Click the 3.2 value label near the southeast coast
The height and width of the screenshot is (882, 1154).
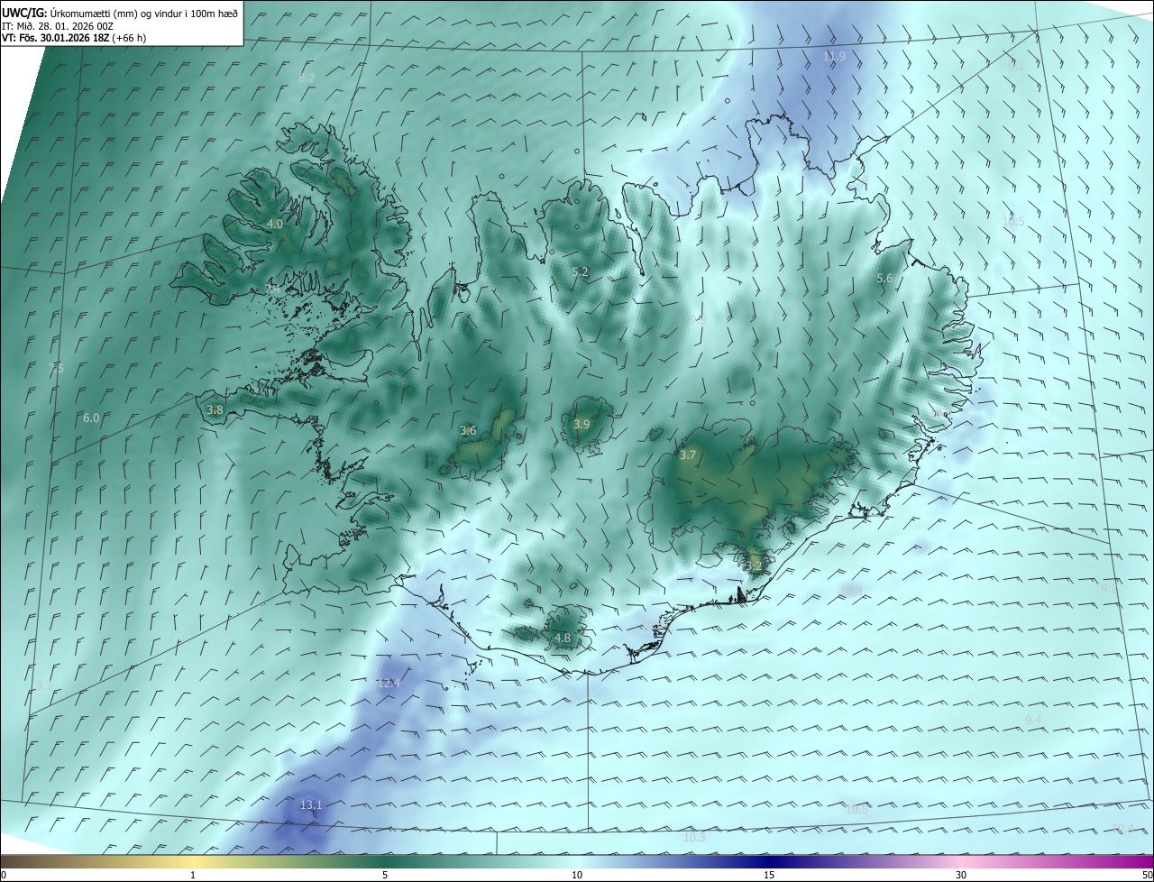(x=755, y=566)
